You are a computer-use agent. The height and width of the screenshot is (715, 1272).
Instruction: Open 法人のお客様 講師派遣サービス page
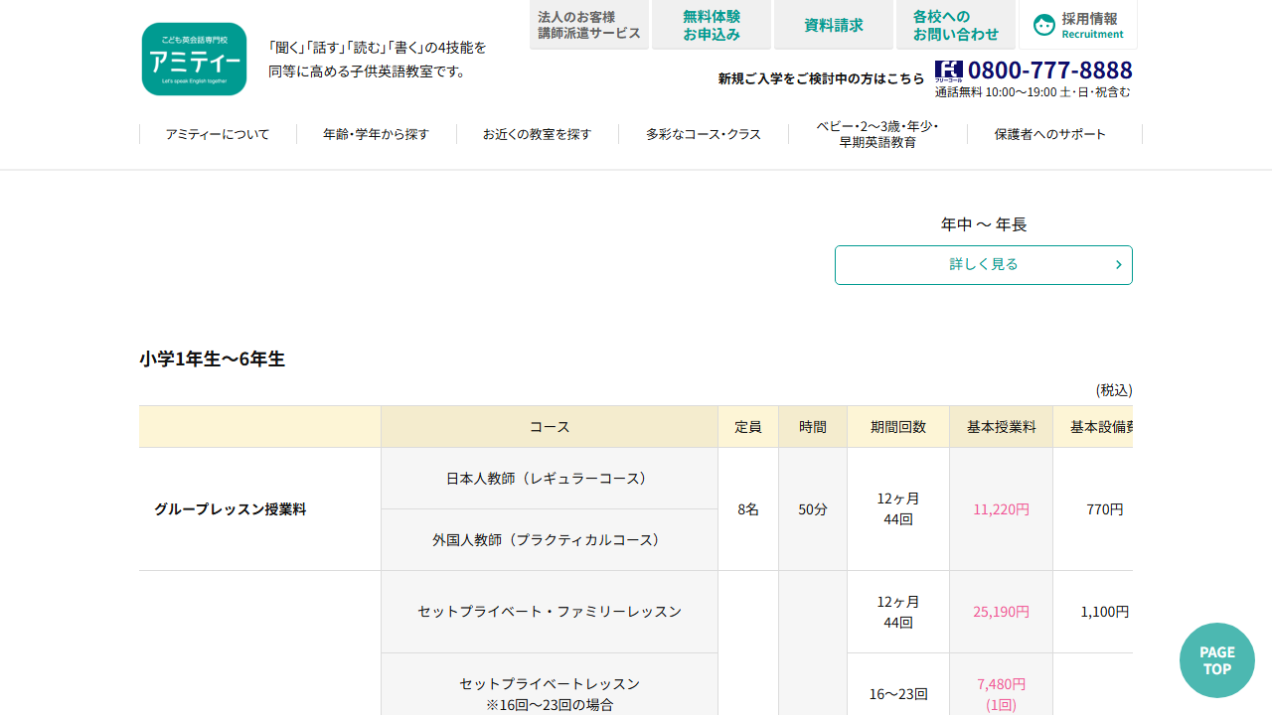589,25
